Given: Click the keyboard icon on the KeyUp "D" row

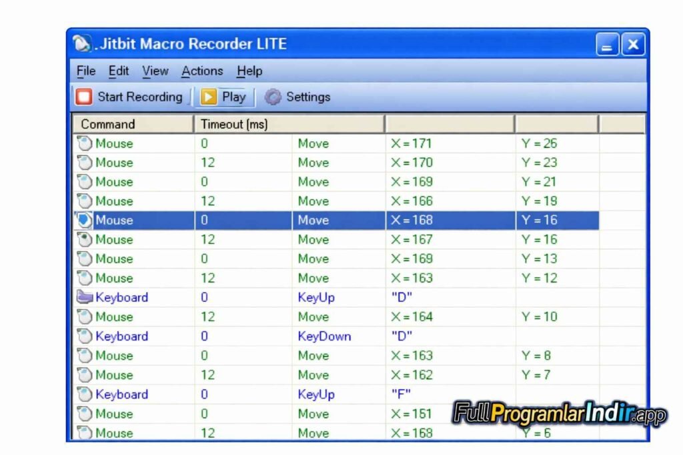Looking at the screenshot, I should pyautogui.click(x=85, y=296).
